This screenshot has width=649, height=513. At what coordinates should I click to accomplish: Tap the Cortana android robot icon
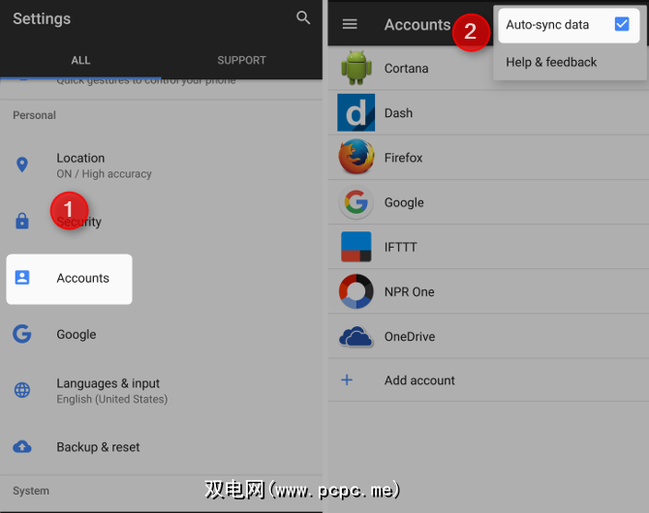point(355,68)
